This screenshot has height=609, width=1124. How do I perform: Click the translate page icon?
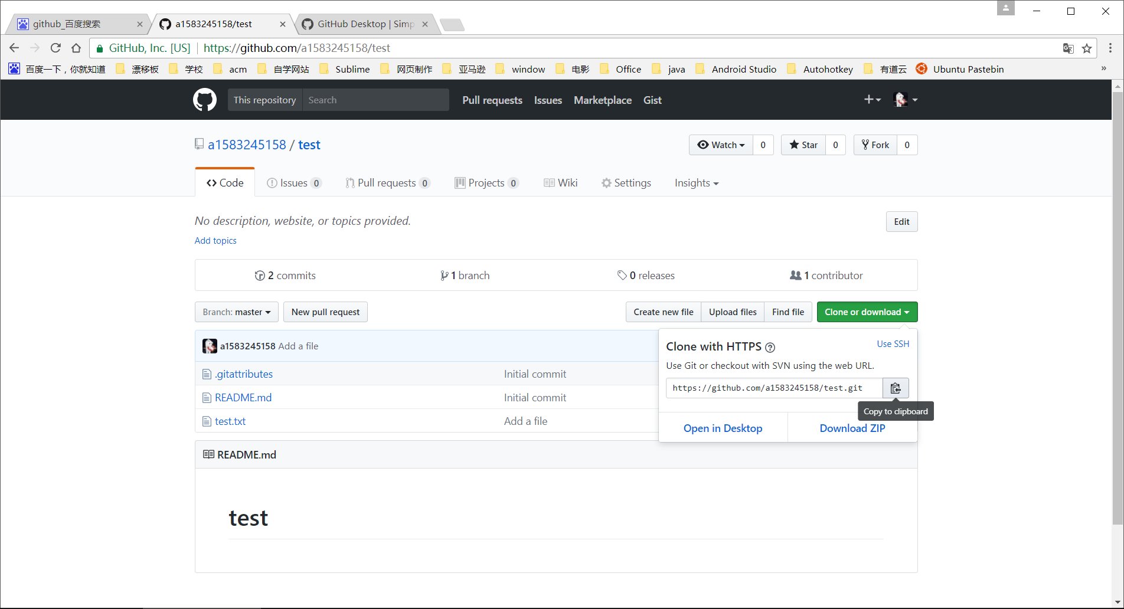point(1068,48)
